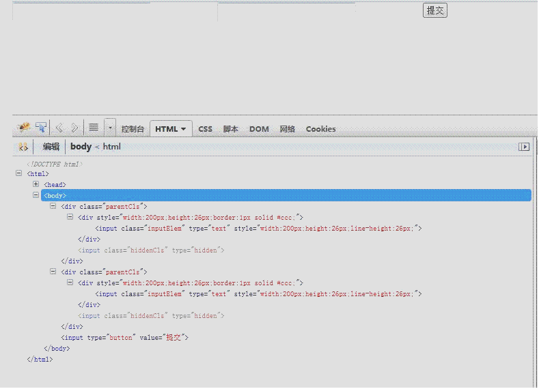
Task: Select the !DOCTYPE html line
Action: (55, 164)
